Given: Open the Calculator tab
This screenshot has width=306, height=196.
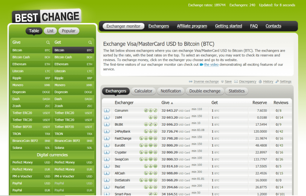Looking at the screenshot, I should tap(143, 91).
